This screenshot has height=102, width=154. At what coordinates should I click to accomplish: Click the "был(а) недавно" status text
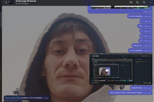tap(22, 4)
